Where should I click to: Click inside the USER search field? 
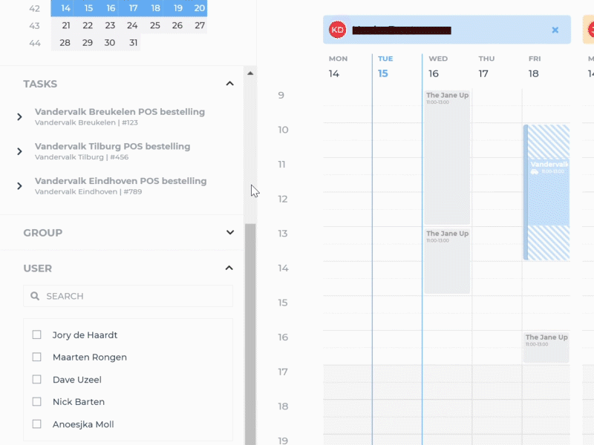(x=126, y=296)
